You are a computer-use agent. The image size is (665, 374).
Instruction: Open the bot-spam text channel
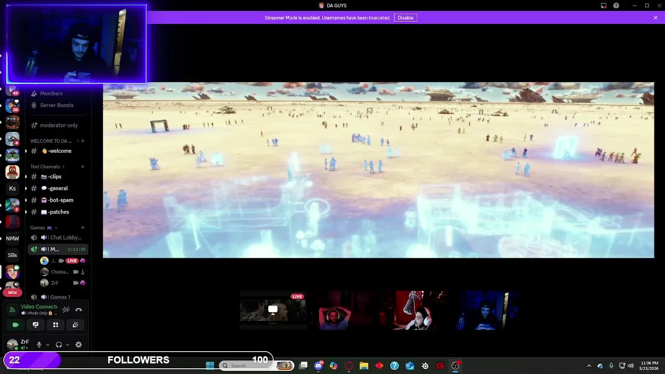pos(57,200)
